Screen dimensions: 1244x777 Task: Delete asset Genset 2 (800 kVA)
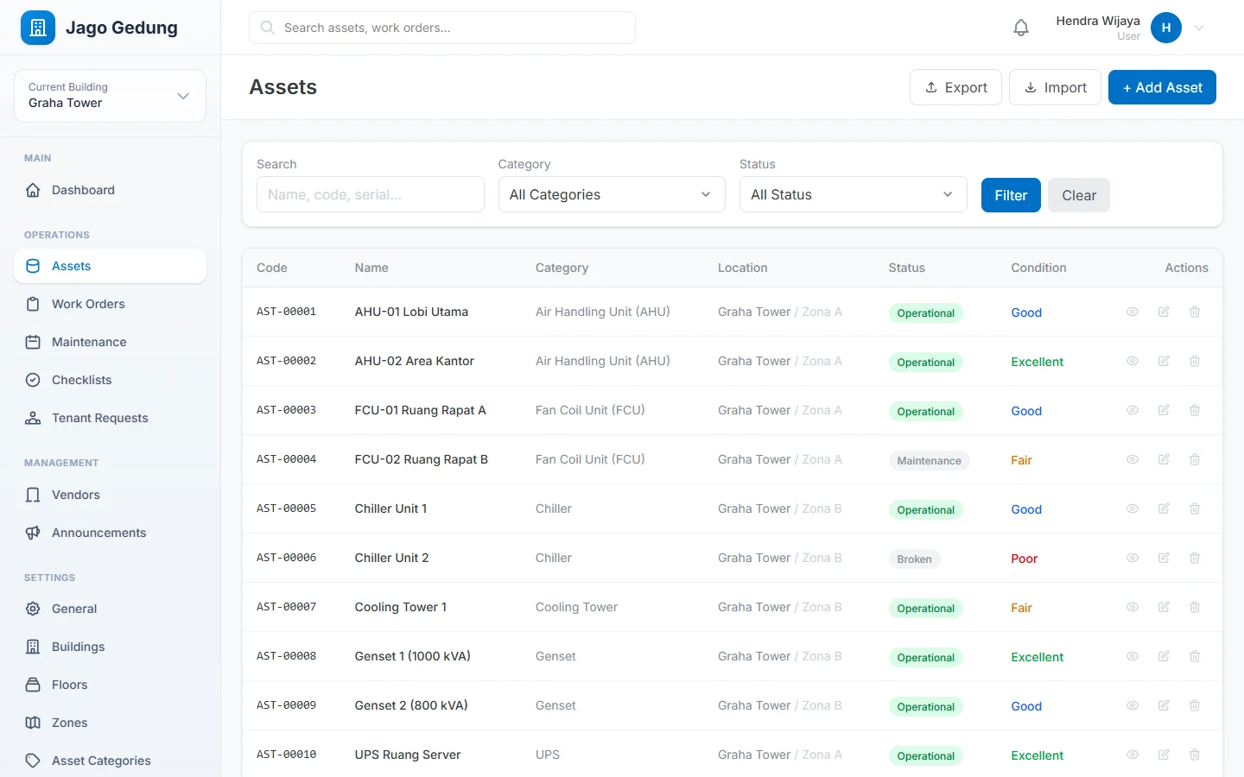(1195, 705)
